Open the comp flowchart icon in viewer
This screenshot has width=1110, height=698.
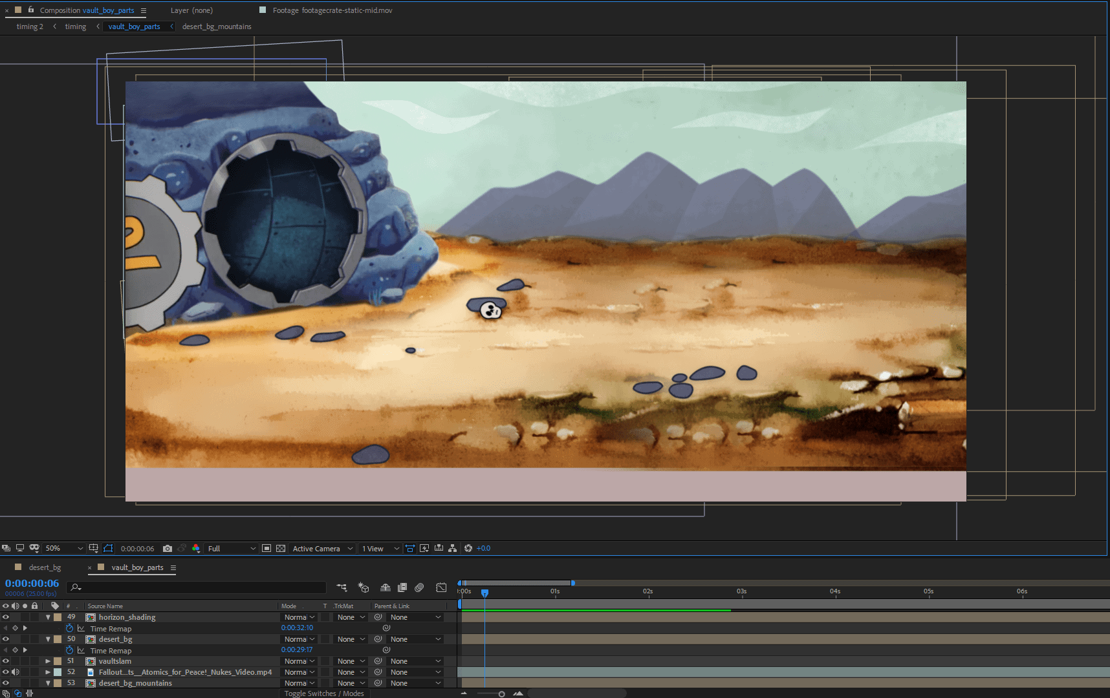tap(453, 548)
